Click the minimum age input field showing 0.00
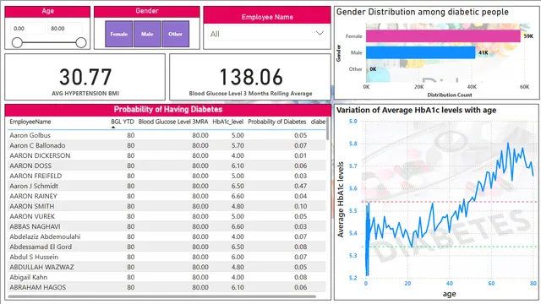 point(28,28)
